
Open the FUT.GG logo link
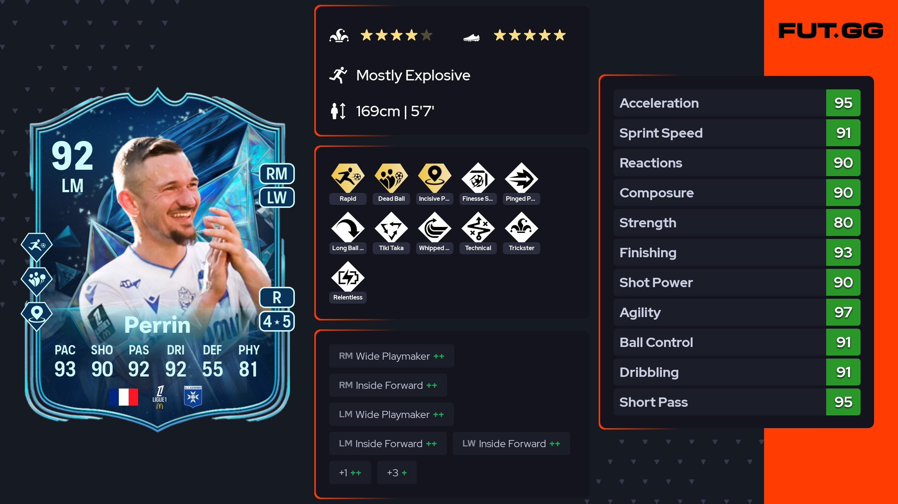(x=831, y=31)
